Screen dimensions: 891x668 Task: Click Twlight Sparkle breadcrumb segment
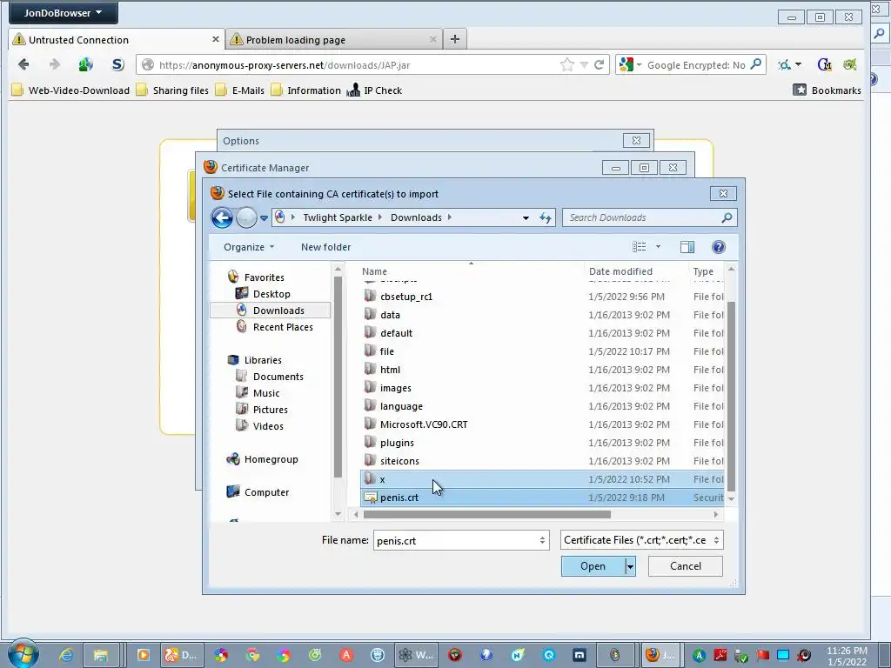(338, 217)
